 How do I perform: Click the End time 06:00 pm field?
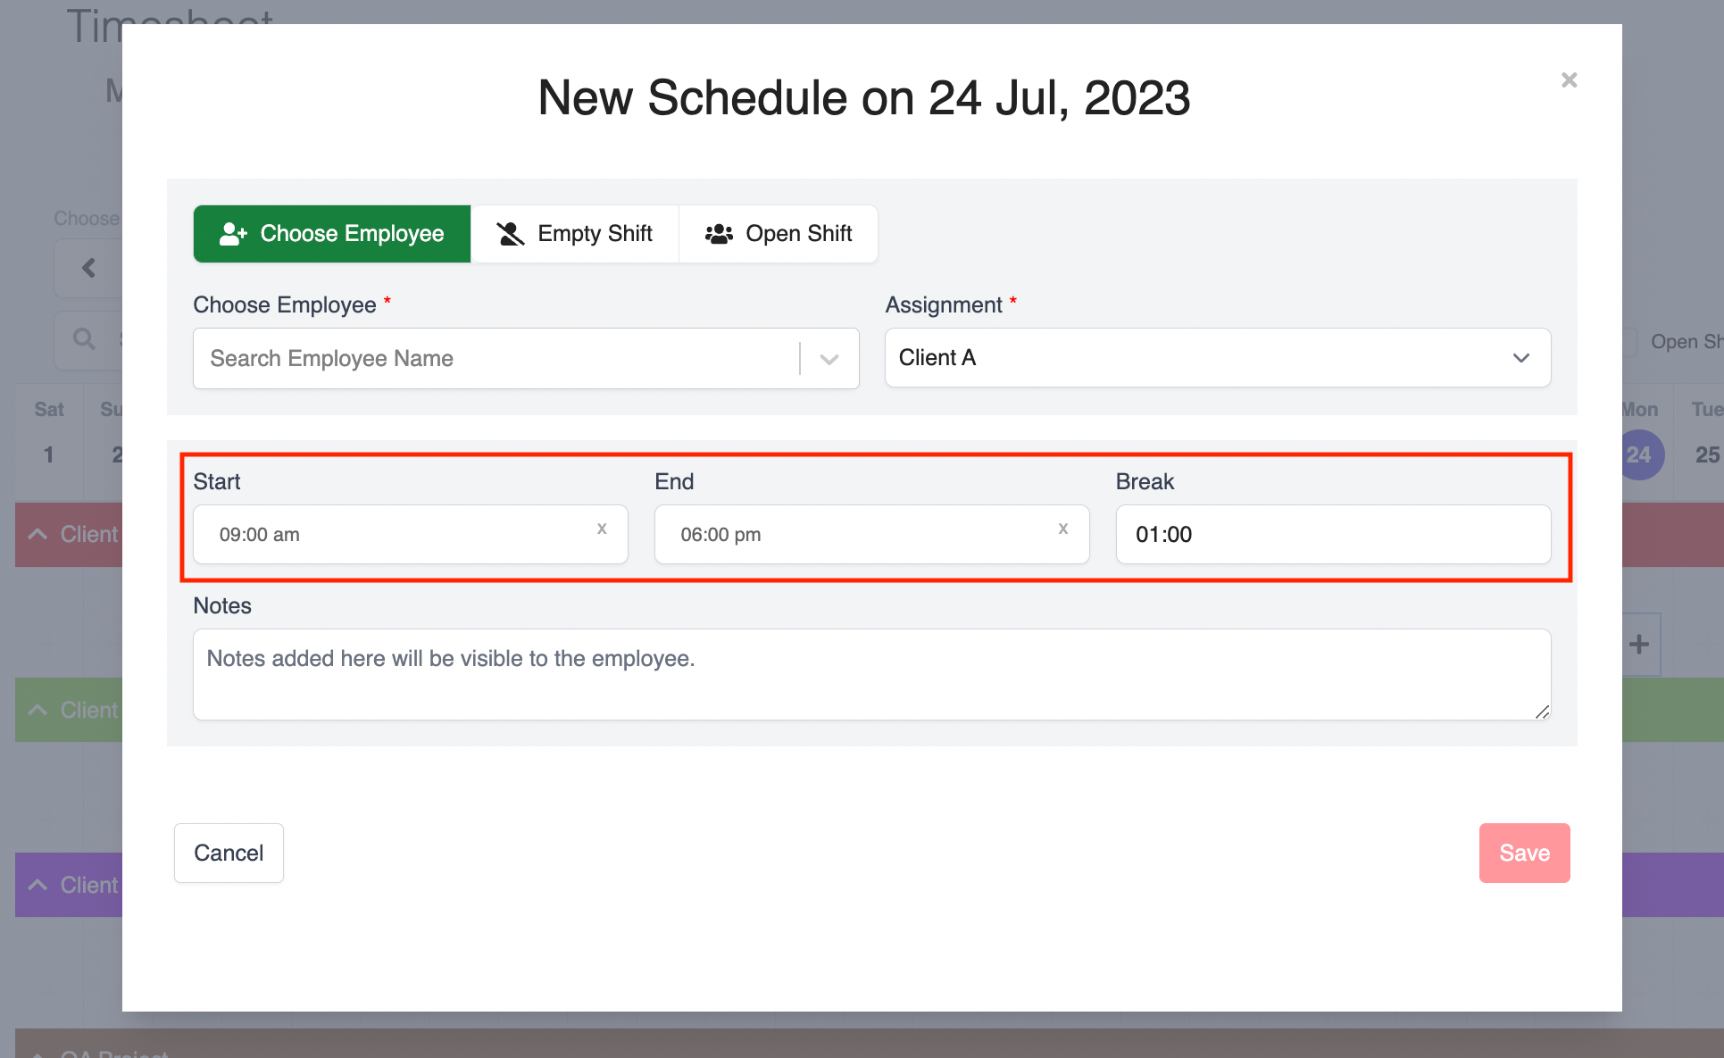[853, 535]
